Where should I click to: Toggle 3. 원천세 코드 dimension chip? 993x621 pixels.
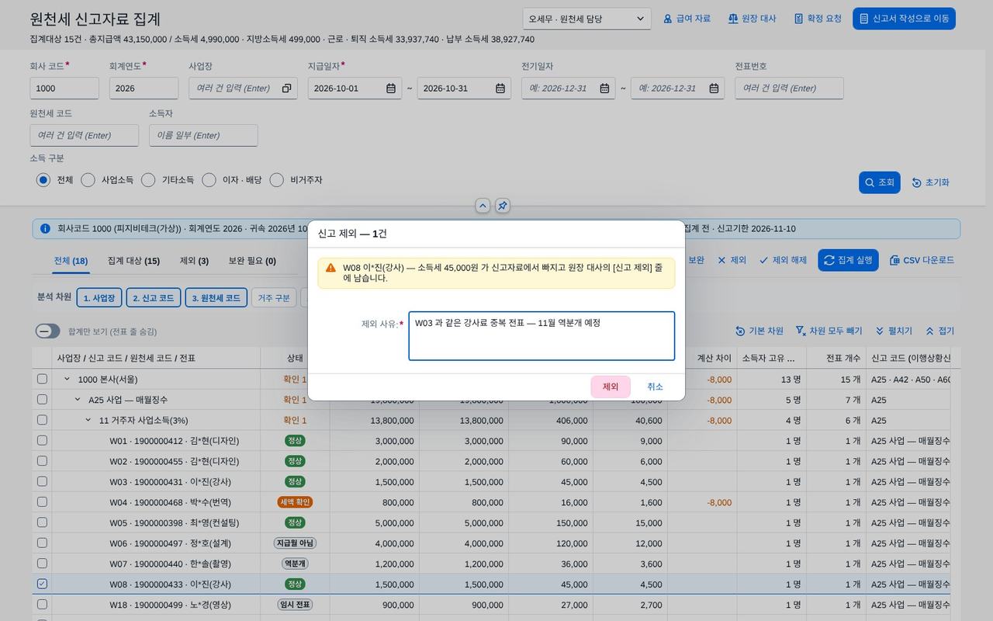(x=216, y=297)
